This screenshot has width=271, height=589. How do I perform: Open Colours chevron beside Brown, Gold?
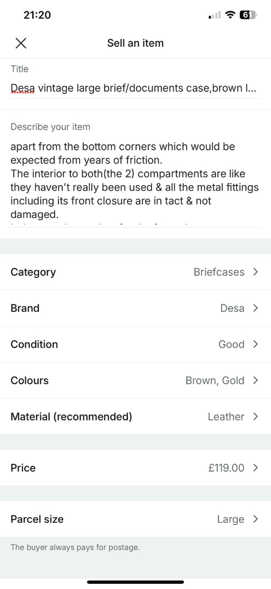coord(255,380)
